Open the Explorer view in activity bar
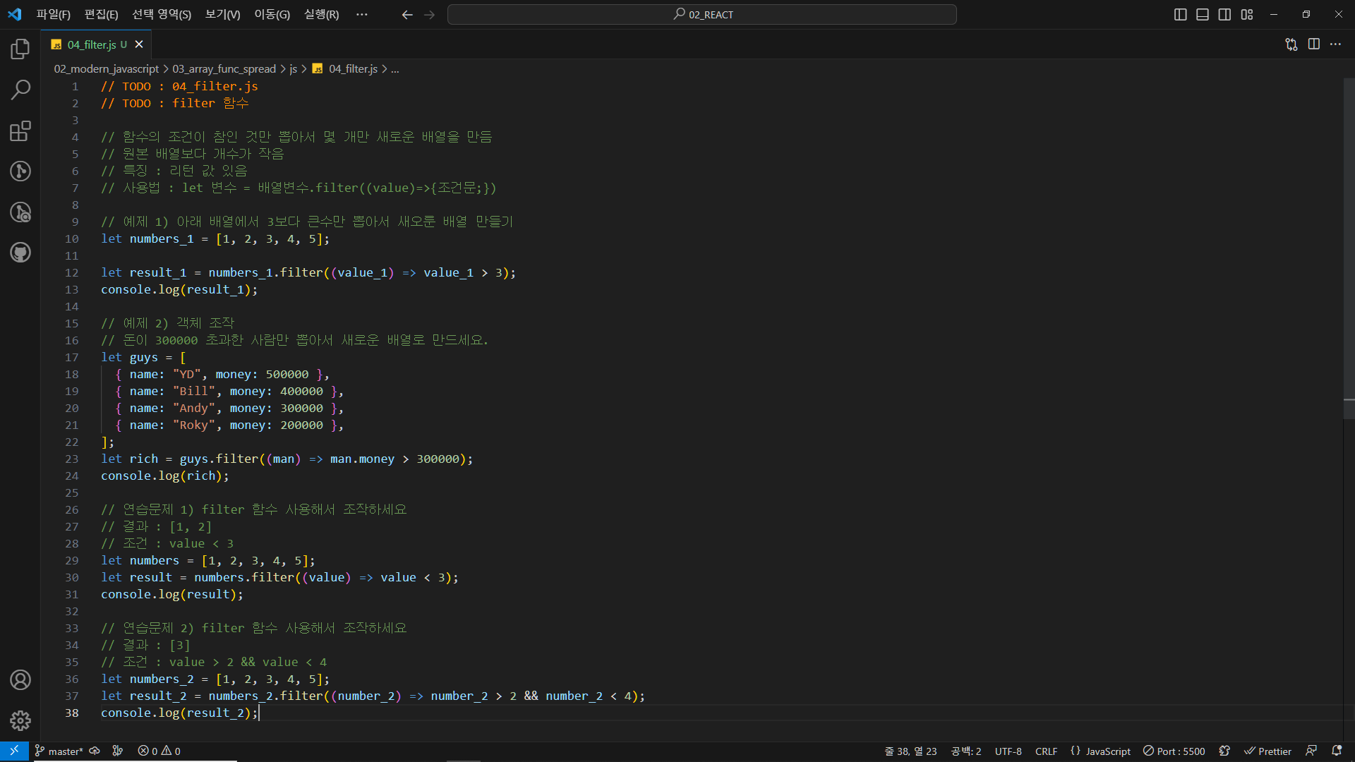 20,49
